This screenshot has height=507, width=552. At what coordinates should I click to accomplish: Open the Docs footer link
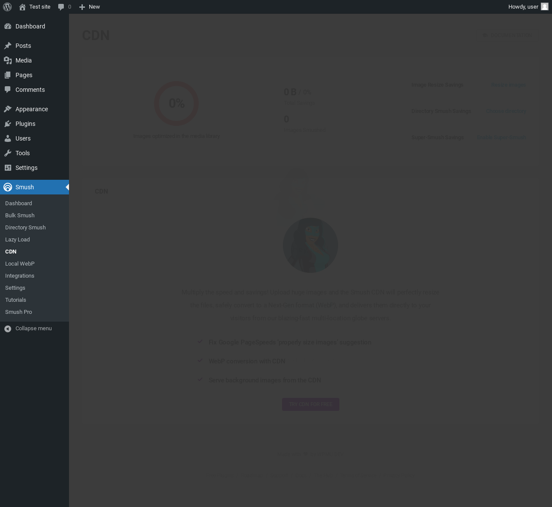301,475
